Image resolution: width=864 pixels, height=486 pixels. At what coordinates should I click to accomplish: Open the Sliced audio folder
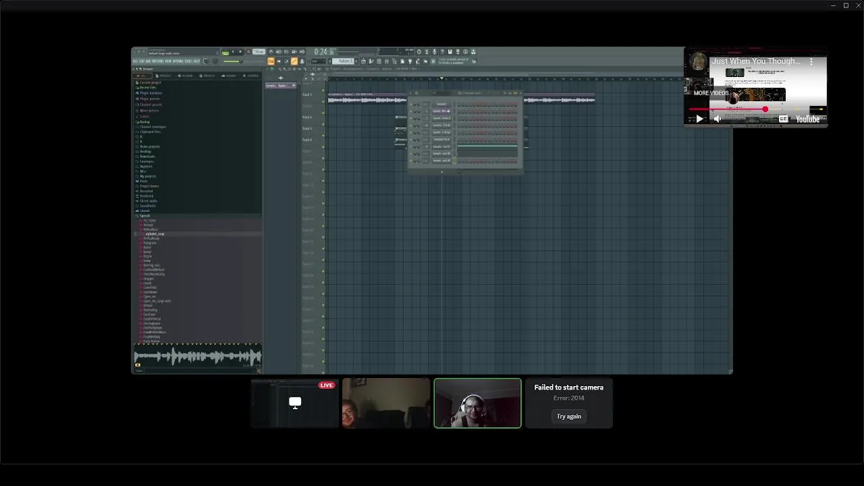pyautogui.click(x=148, y=201)
